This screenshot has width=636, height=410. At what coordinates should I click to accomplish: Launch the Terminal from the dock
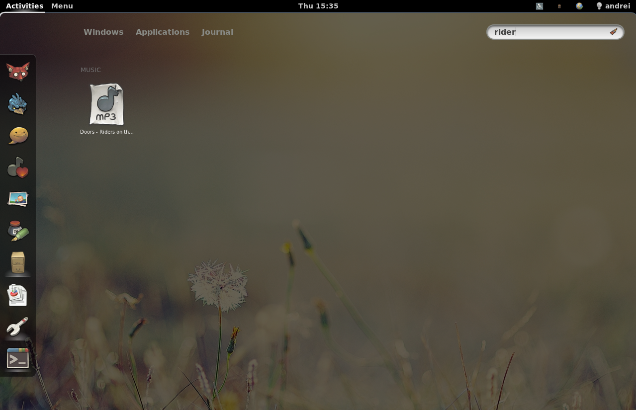point(18,358)
